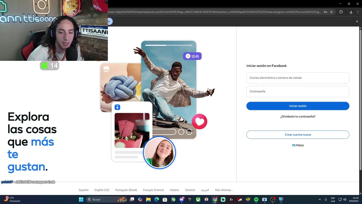The height and width of the screenshot is (204, 362).
Task: Click the Meta logo under the form
Action: point(298,145)
